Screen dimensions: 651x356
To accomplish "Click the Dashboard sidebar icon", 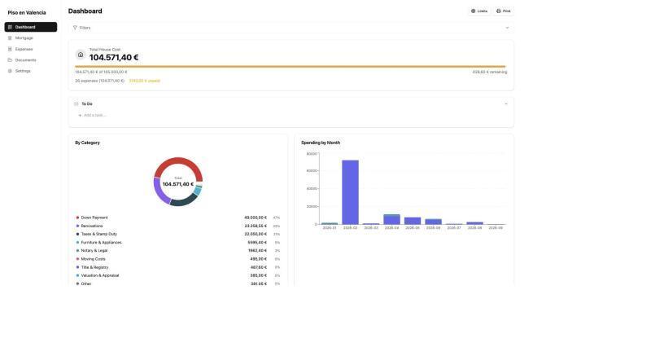I will (x=10, y=27).
